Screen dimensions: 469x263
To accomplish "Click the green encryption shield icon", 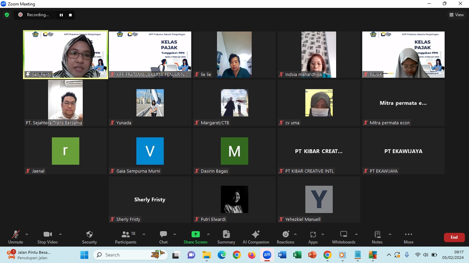I will pyautogui.click(x=7, y=15).
